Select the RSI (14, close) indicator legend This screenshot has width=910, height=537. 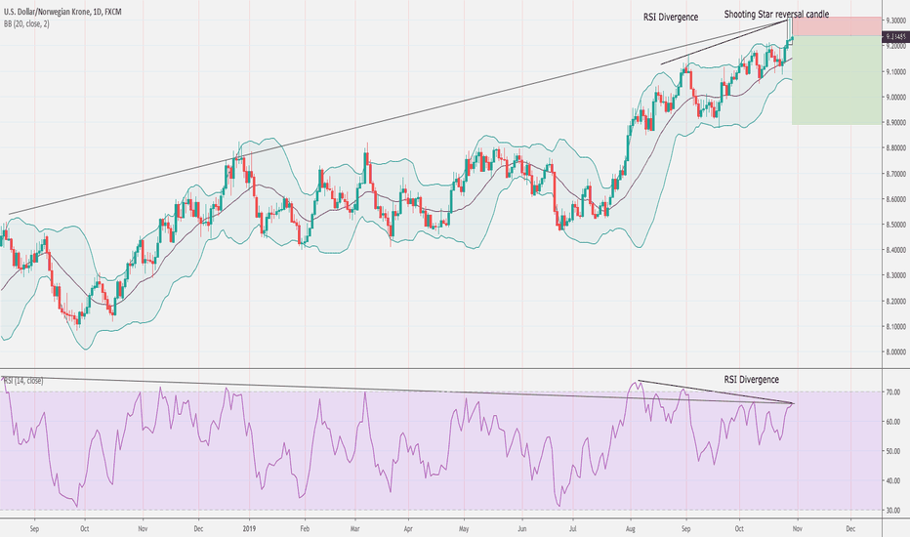click(23, 381)
